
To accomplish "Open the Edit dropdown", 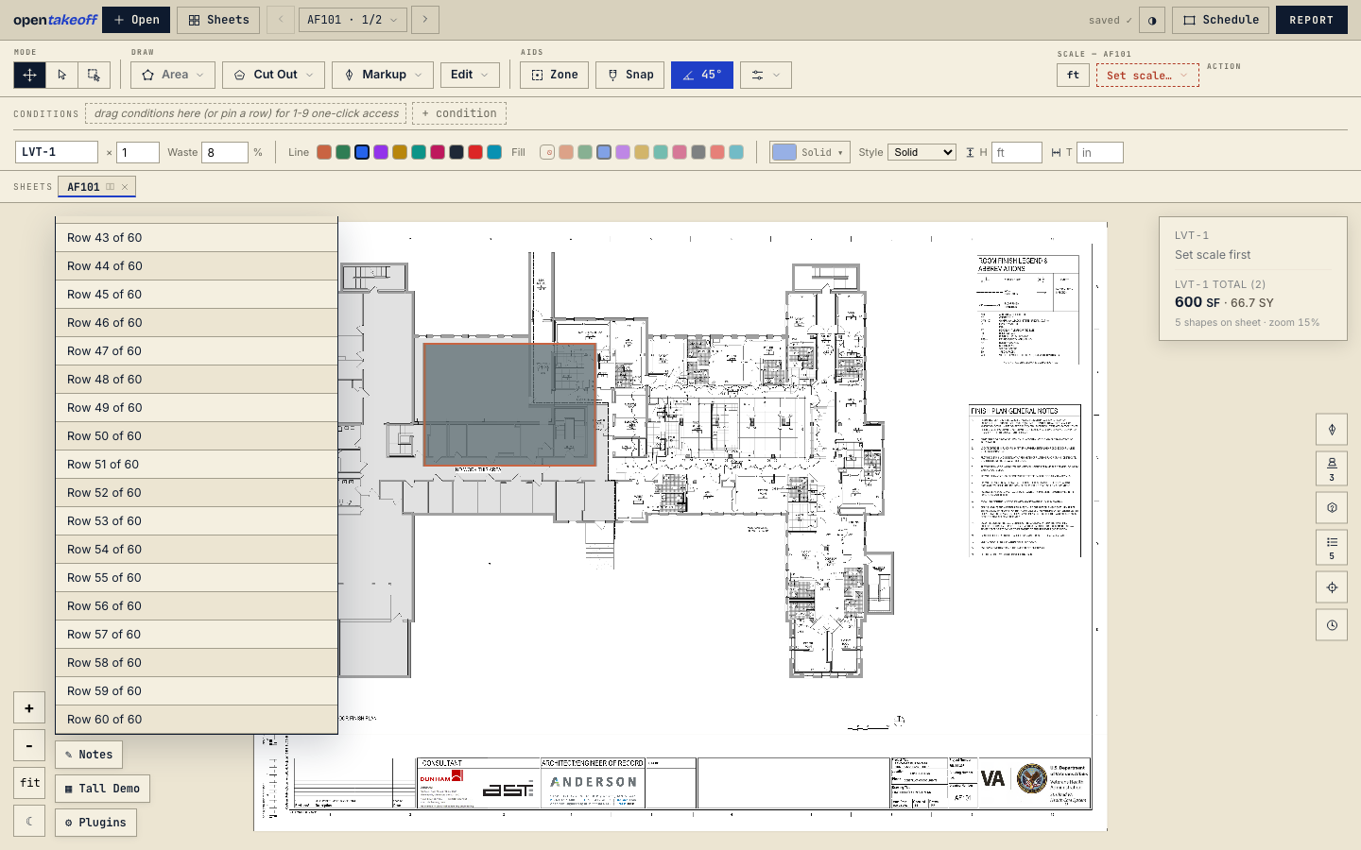I will pos(470,75).
